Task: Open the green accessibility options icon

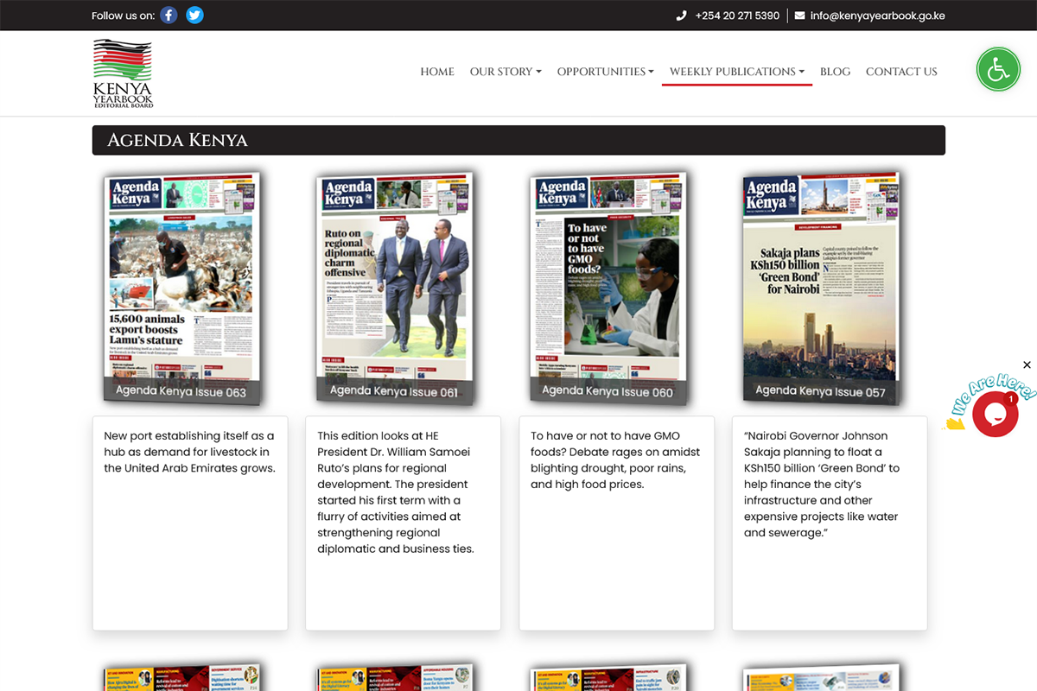Action: click(x=998, y=69)
